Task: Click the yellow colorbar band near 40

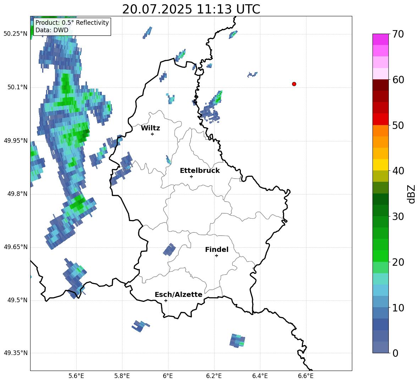Action: click(x=380, y=165)
